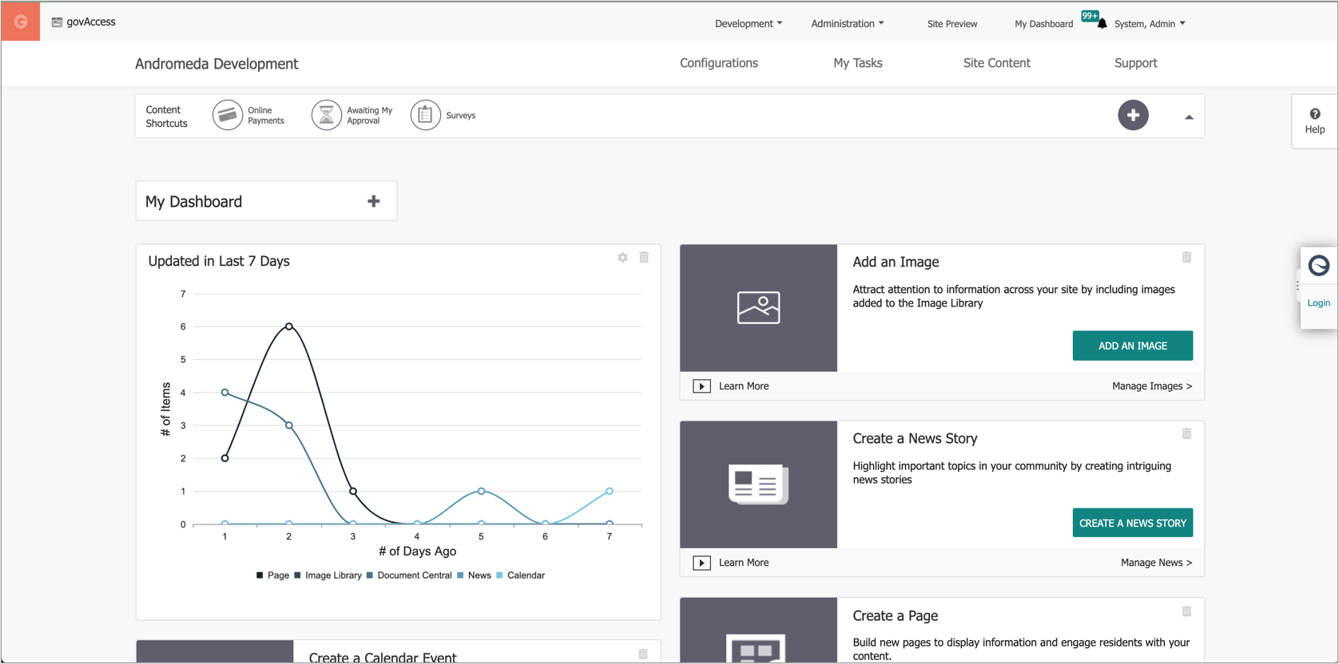Play the Learn More video under Add an Image
The image size is (1339, 664).
pyautogui.click(x=701, y=386)
